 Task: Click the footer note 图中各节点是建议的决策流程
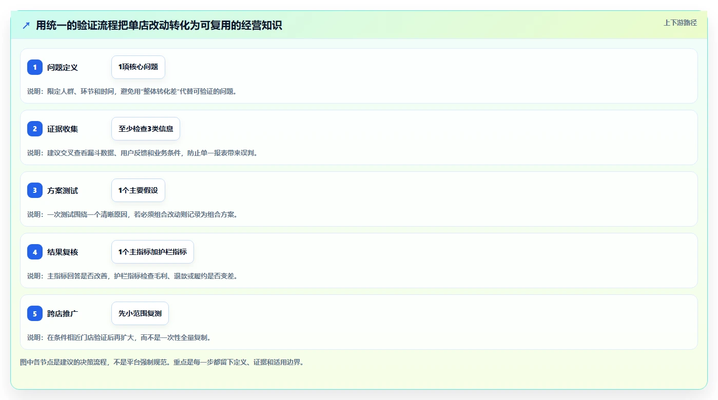162,362
